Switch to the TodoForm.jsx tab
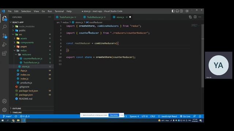This screenshot has height=131, width=234. (x=67, y=17)
